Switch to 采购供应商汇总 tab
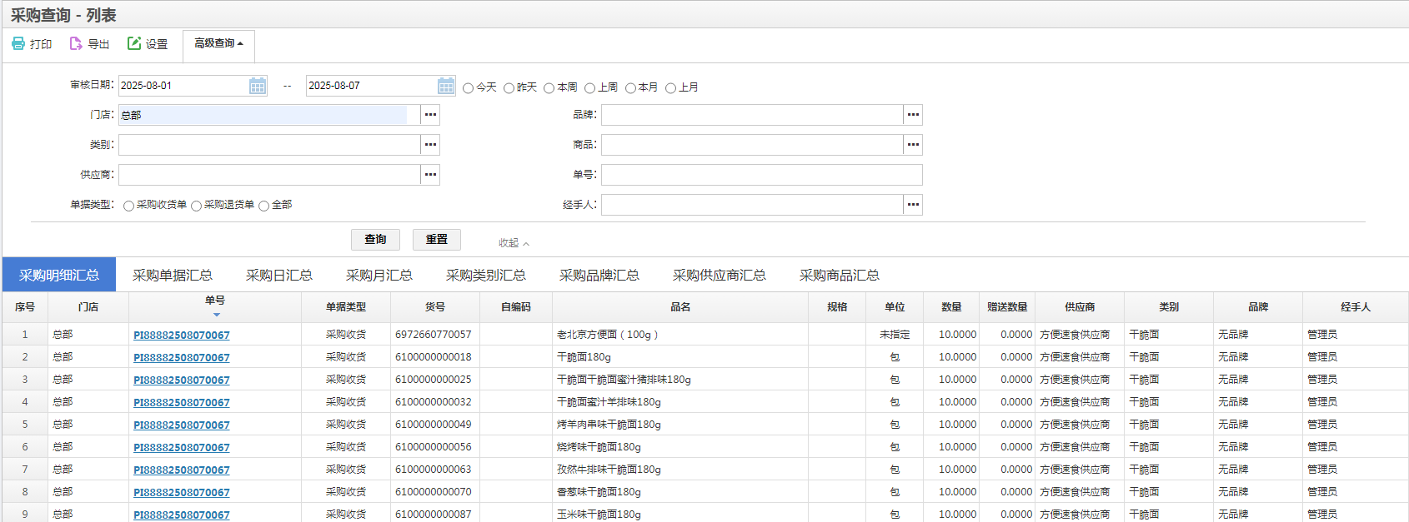This screenshot has width=1409, height=522. click(x=720, y=275)
